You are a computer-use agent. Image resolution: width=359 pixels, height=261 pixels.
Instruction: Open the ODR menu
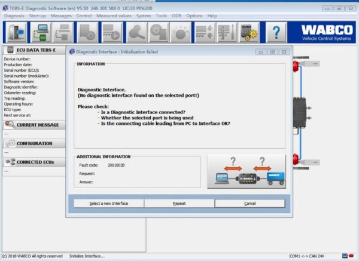coord(177,16)
